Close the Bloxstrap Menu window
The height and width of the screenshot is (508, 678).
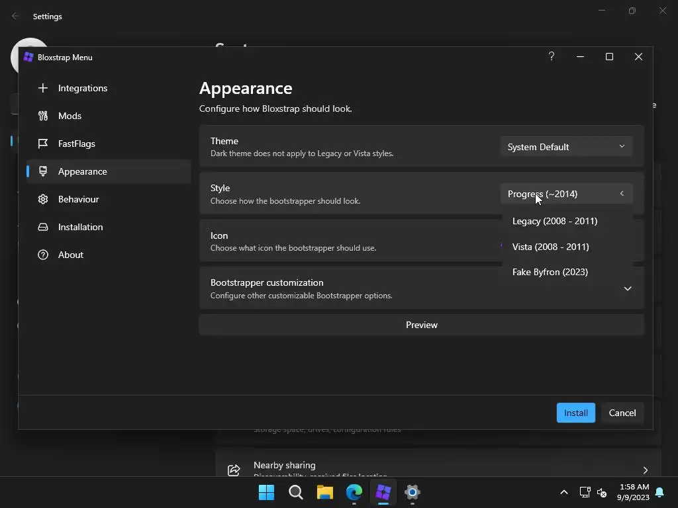click(638, 57)
